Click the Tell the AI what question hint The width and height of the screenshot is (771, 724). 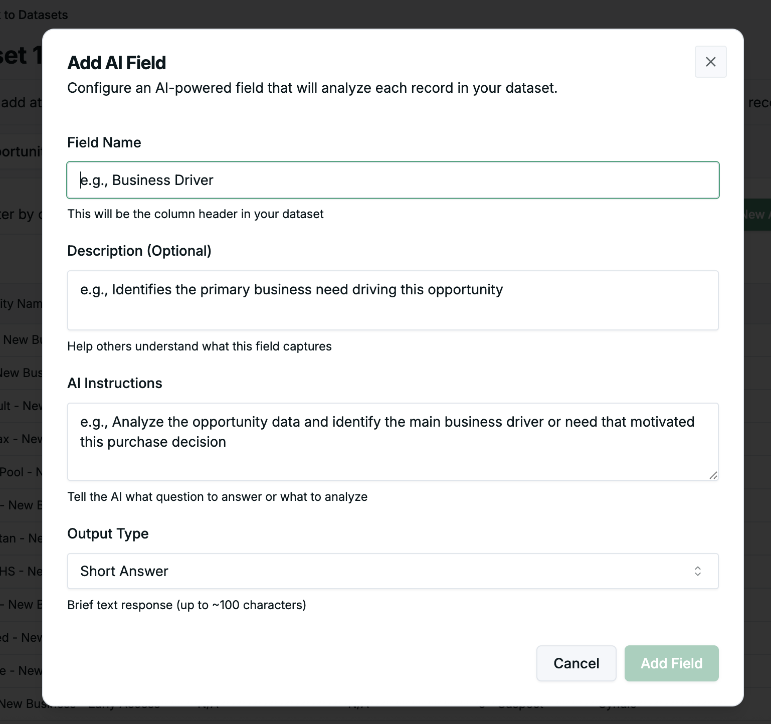point(218,497)
